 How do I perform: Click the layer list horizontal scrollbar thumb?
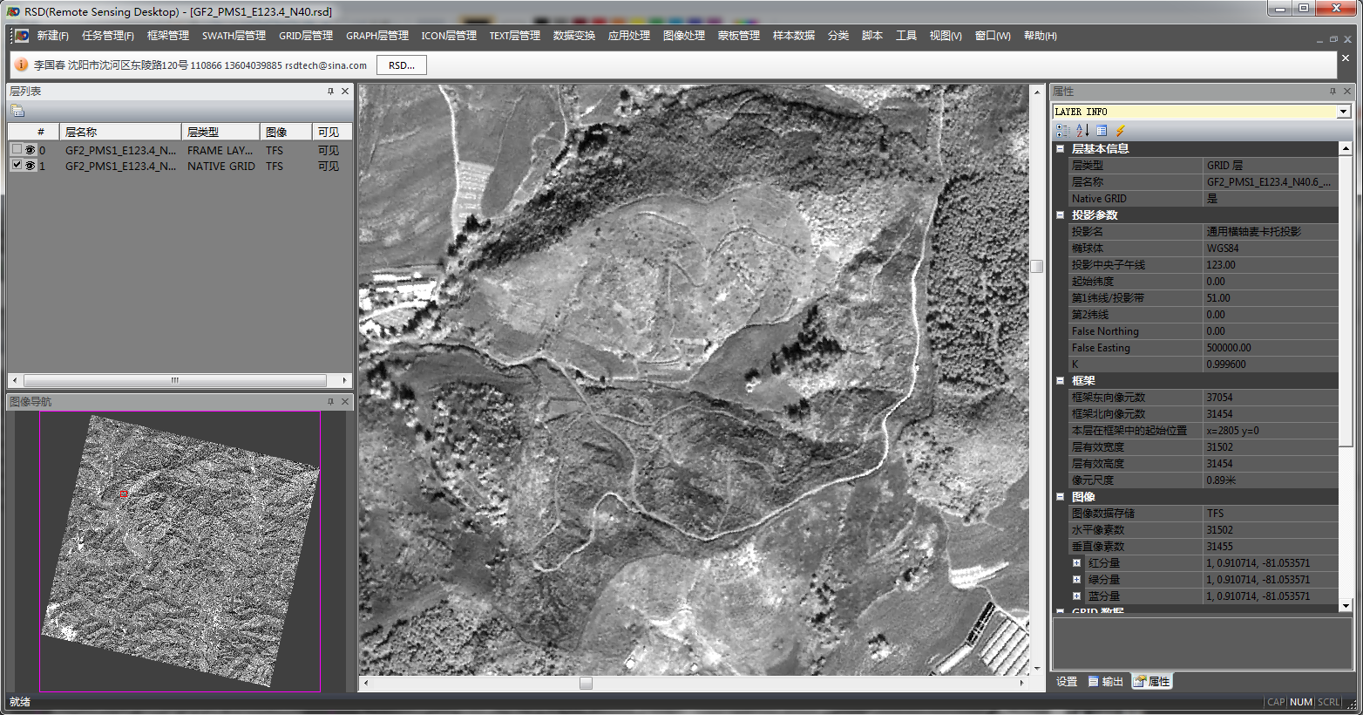tap(175, 380)
